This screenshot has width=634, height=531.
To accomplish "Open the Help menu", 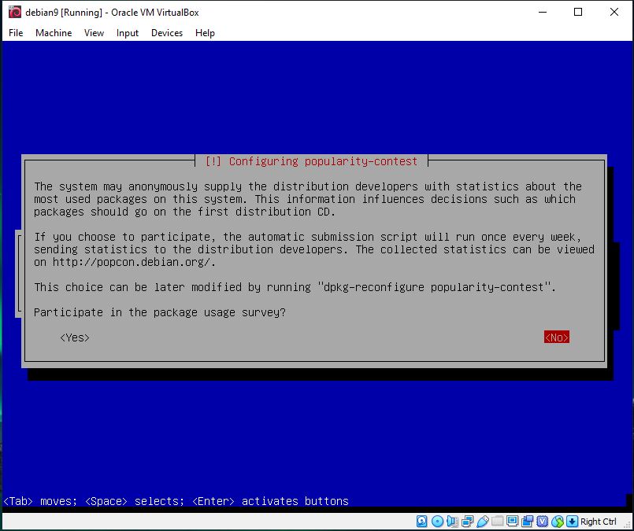I will click(205, 33).
